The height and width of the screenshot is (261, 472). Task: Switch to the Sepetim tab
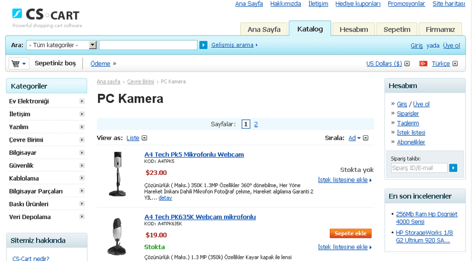pos(396,30)
